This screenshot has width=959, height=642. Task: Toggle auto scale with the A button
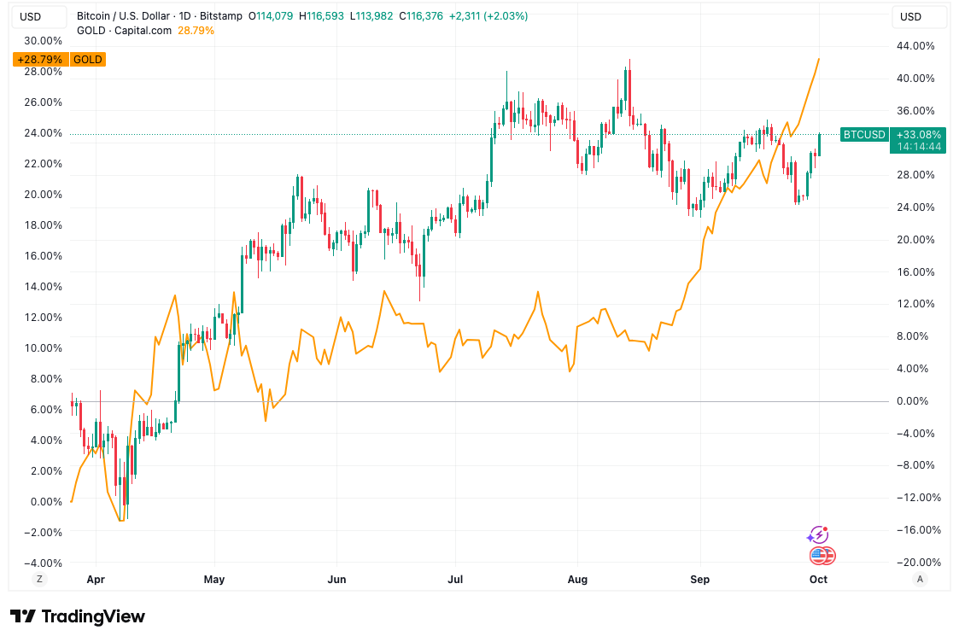point(920,579)
